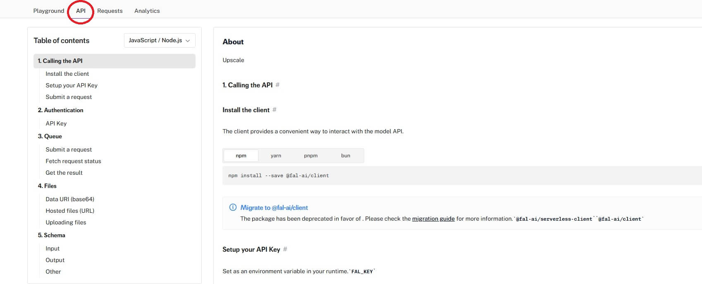Select the yarn install option
Viewport: 702px width, 284px height.
click(276, 156)
